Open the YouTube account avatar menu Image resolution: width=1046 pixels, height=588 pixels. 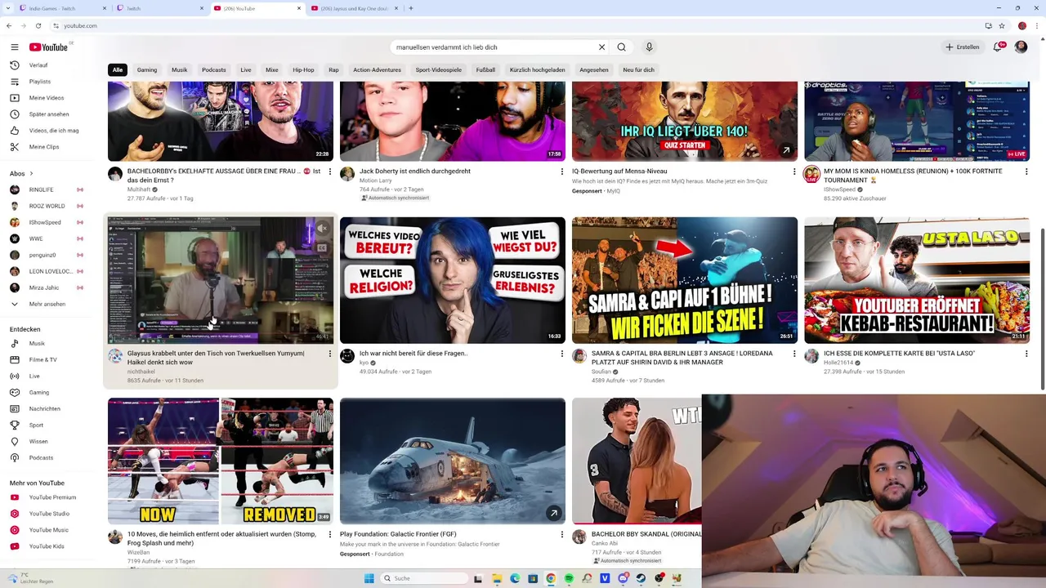1021,47
